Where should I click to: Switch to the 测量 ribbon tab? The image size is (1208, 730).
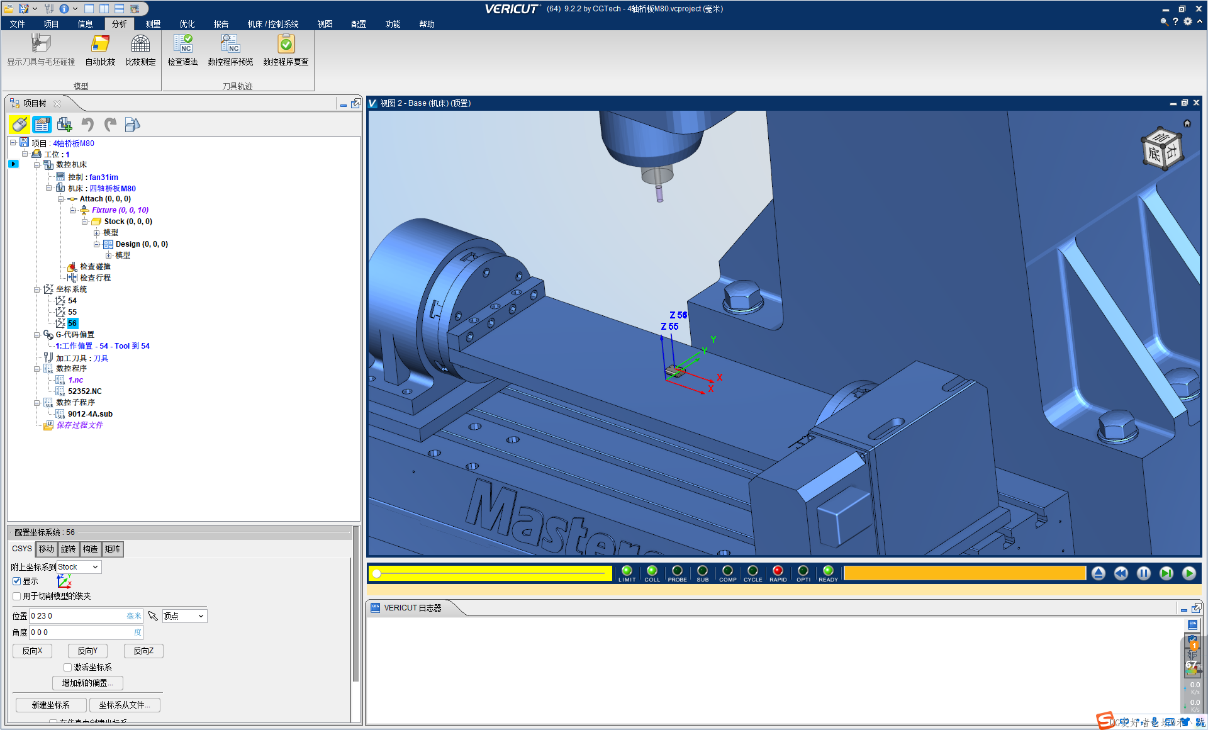(153, 24)
